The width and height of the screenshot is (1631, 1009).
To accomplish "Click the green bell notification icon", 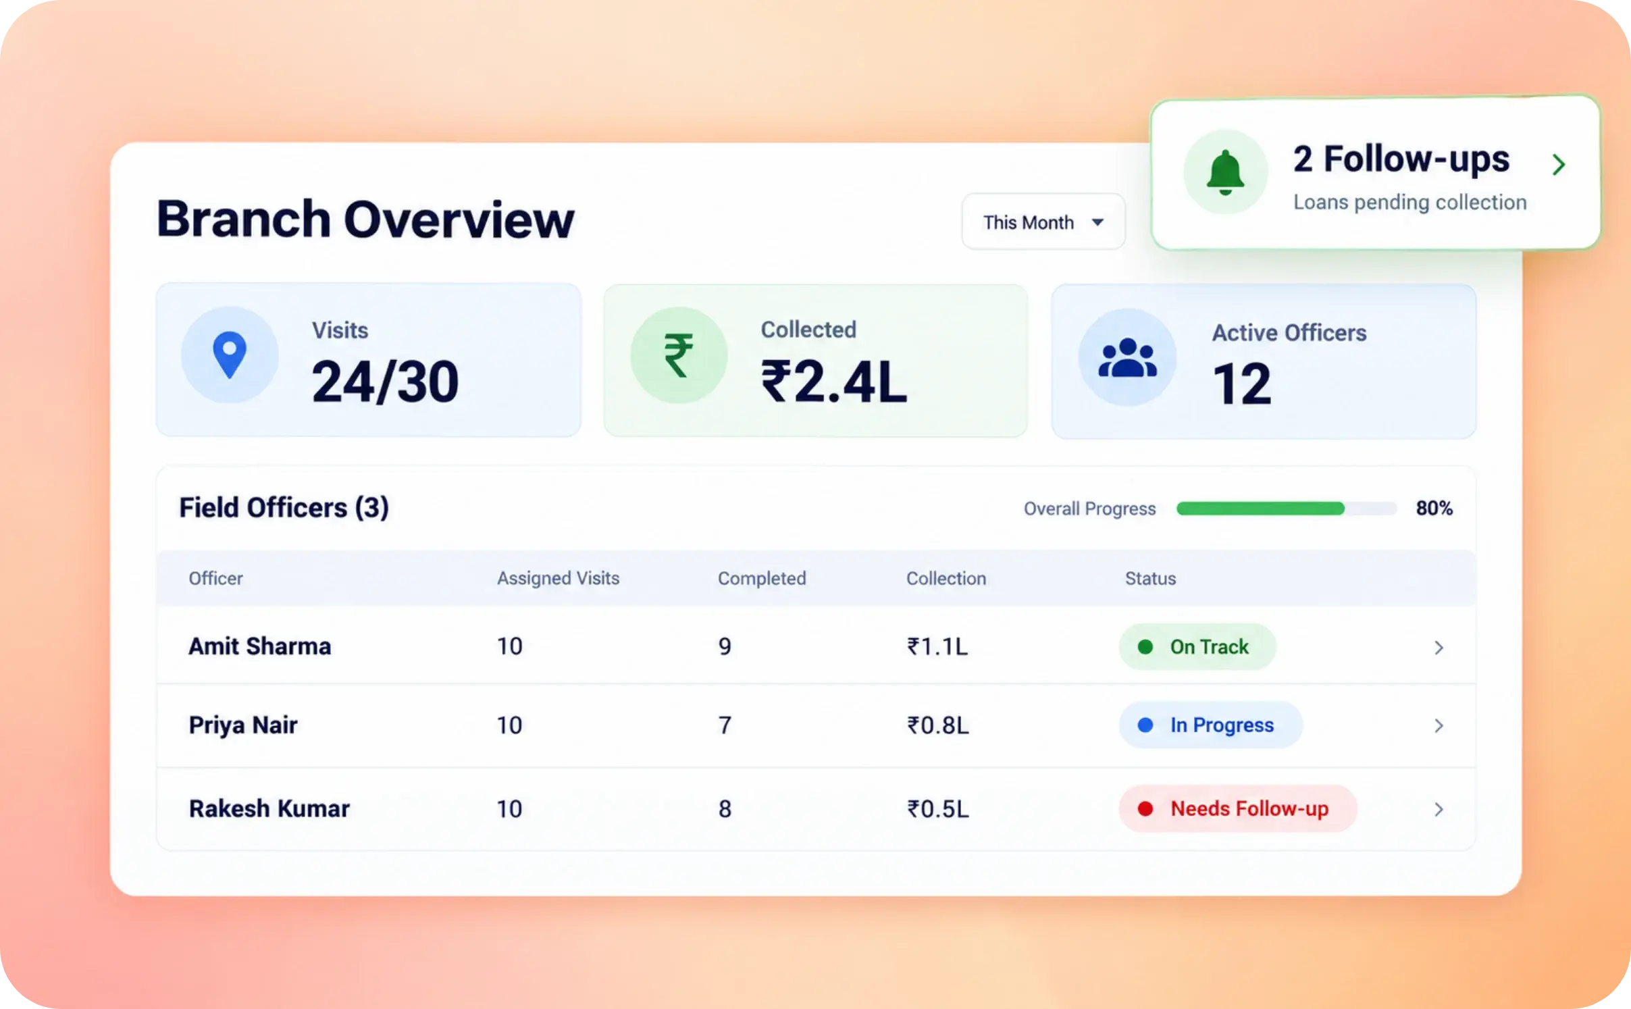I will [x=1225, y=172].
